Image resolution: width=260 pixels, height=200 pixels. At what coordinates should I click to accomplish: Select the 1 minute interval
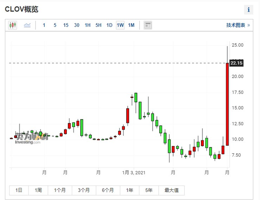point(44,25)
